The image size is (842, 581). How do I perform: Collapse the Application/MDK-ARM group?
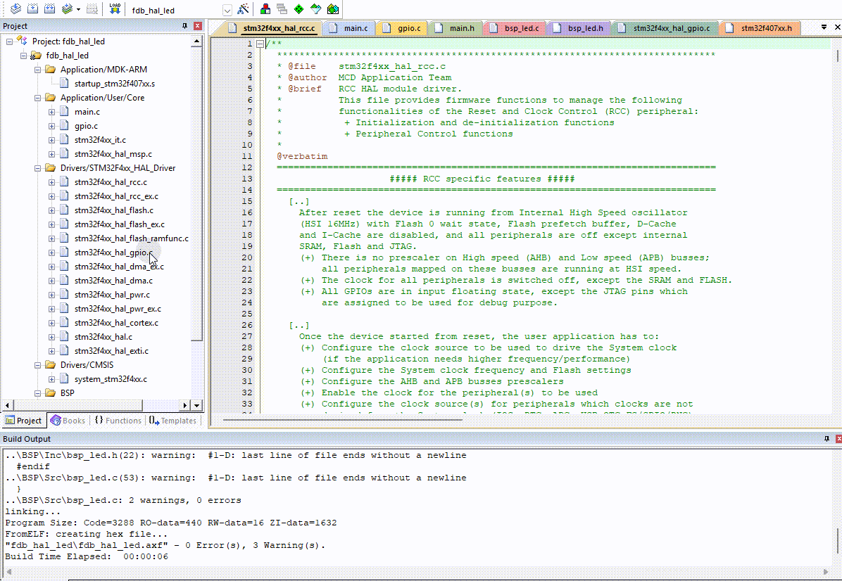tap(37, 70)
